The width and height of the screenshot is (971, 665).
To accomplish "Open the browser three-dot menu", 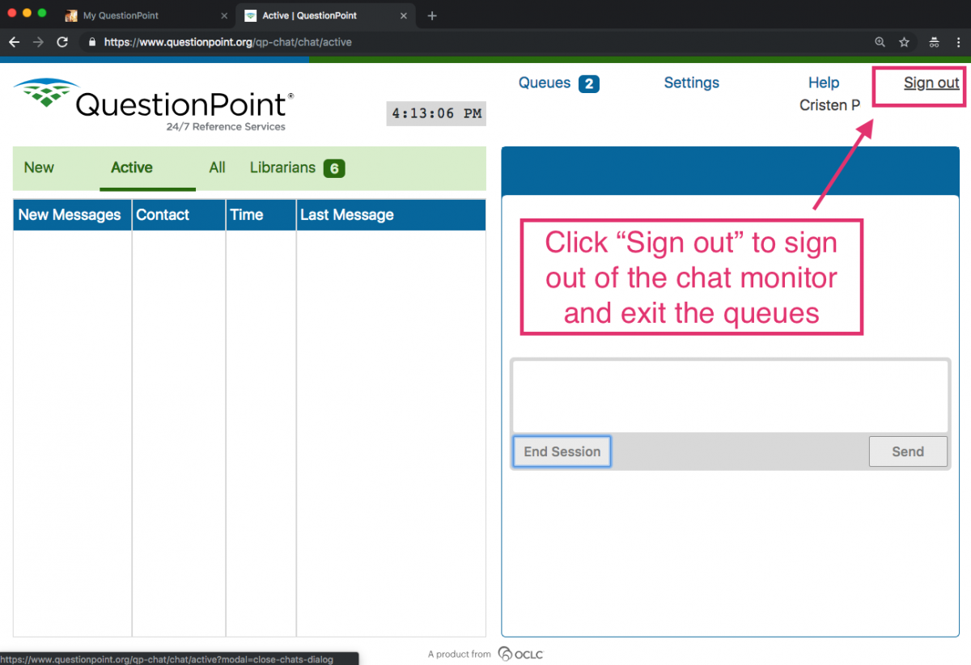I will tap(959, 42).
